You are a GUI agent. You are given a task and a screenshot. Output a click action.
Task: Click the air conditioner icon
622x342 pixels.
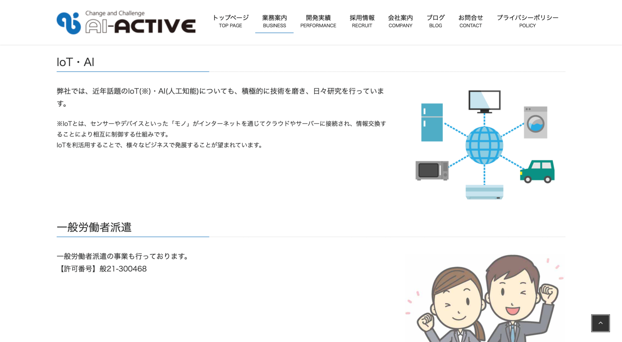tap(484, 192)
